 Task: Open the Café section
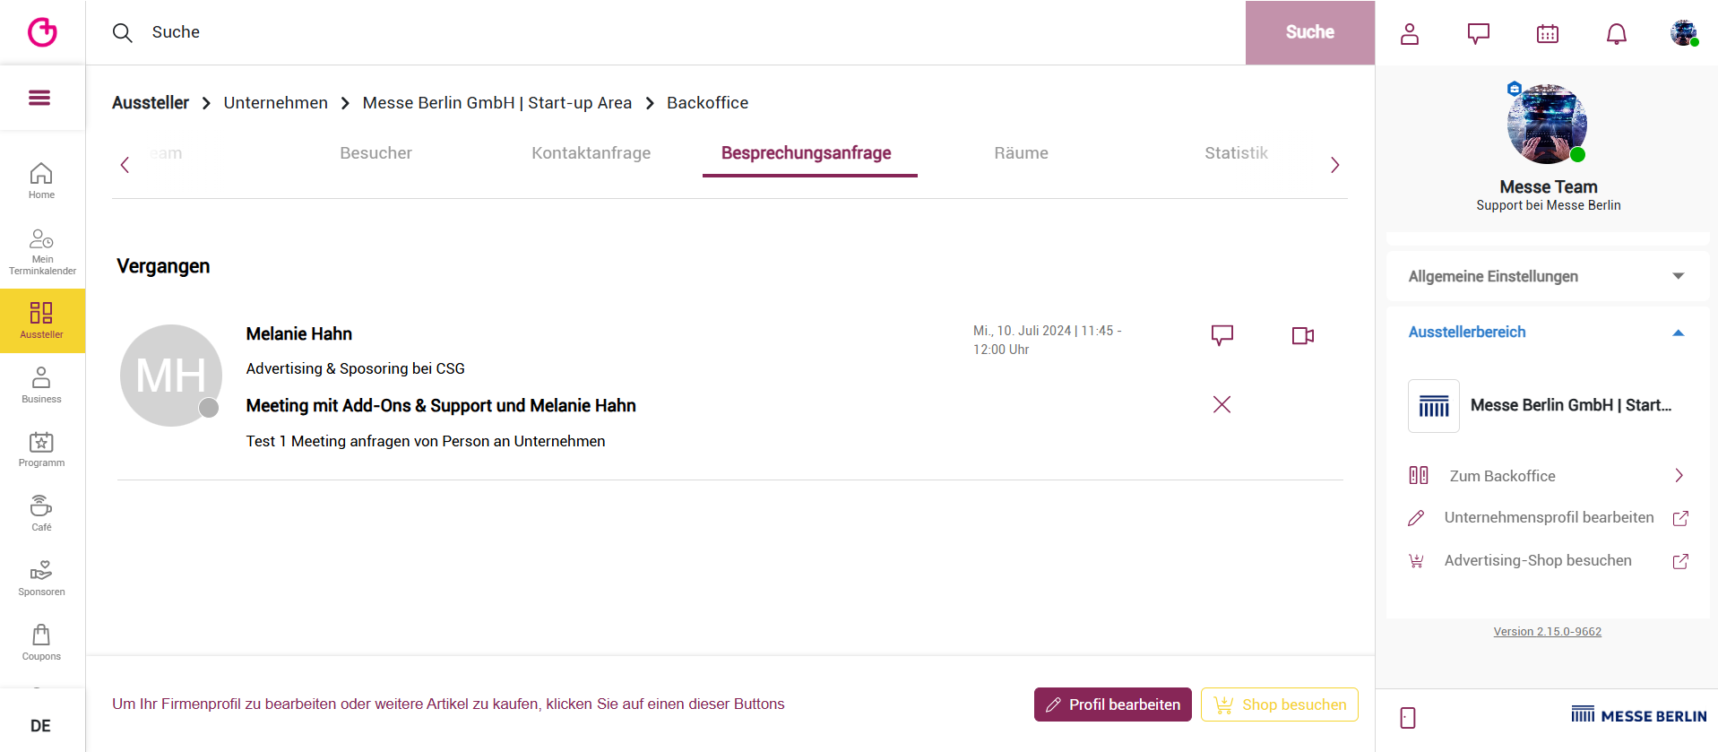41,514
